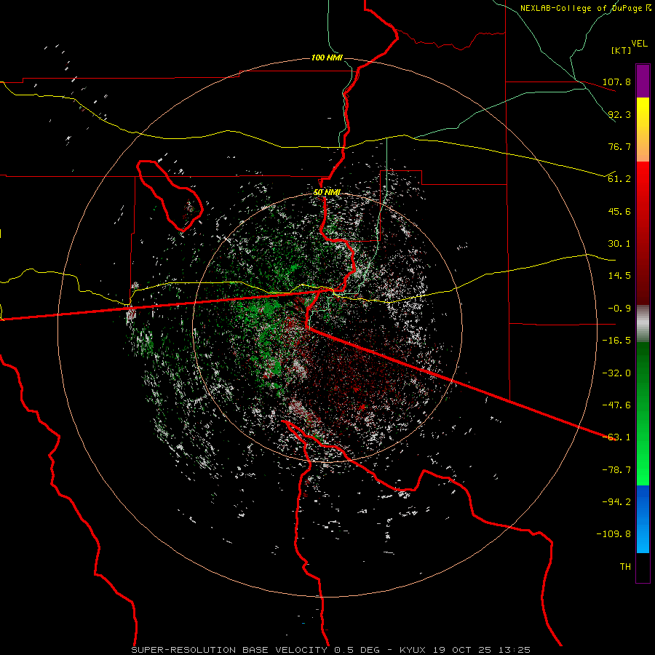Viewport: 655px width, 655px height.
Task: Click the -47.6 velocity scale value
Action: 616,405
